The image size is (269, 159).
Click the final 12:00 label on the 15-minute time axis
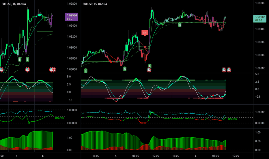236,156
